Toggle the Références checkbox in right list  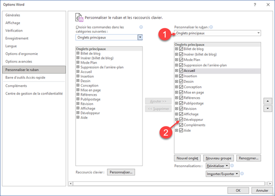pyautogui.click(x=181, y=98)
